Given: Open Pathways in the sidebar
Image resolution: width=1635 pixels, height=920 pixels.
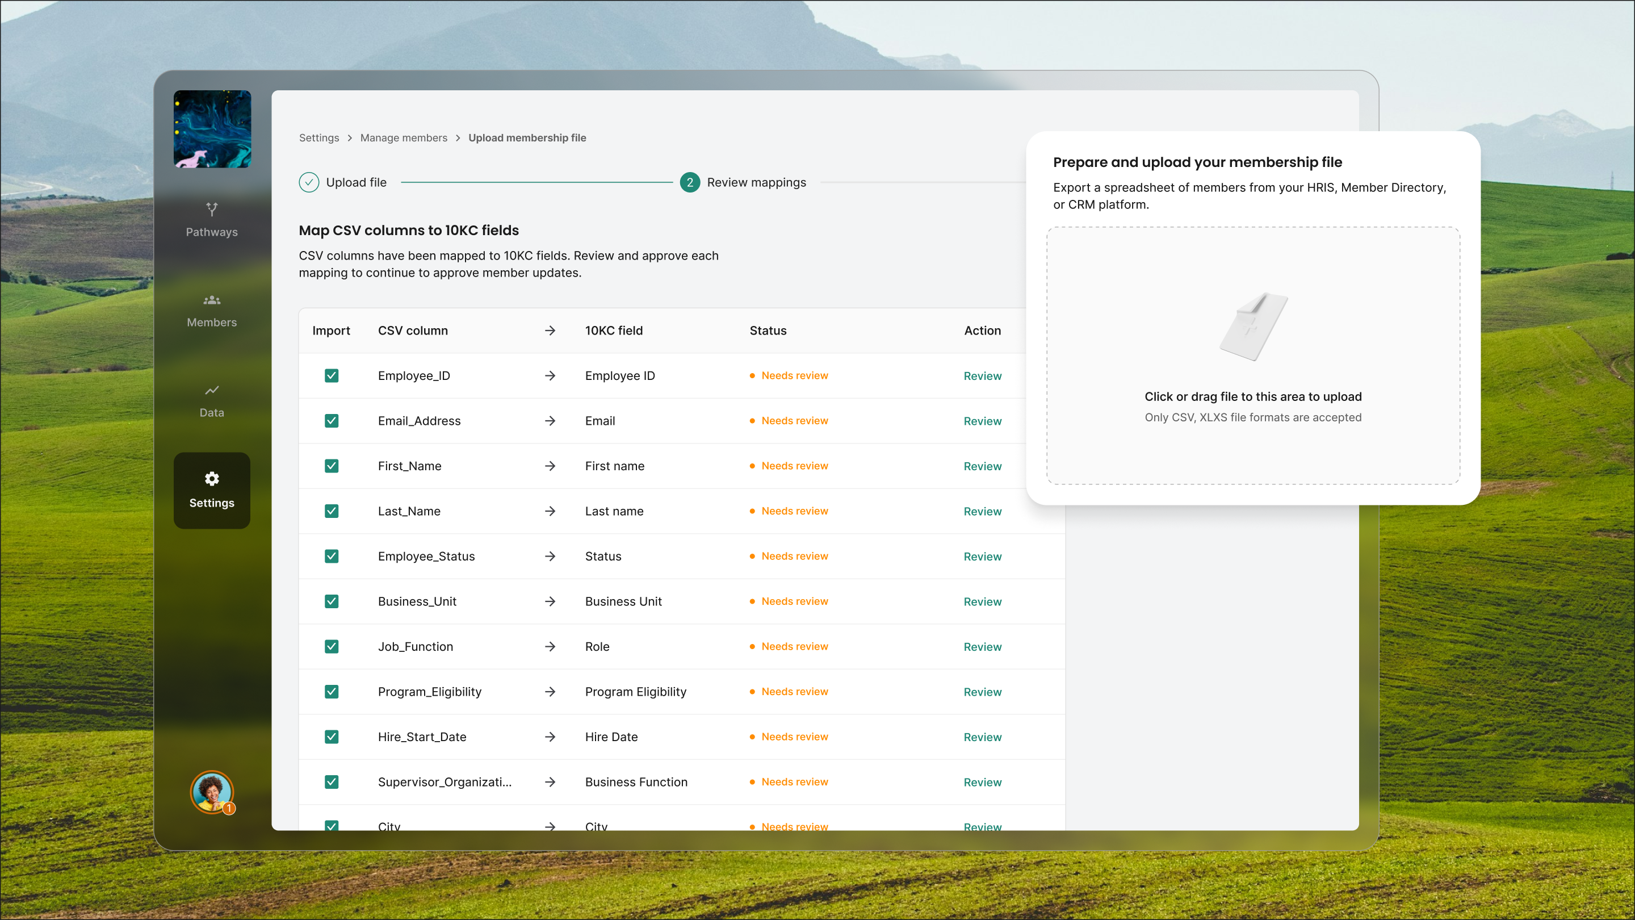Looking at the screenshot, I should 212,232.
